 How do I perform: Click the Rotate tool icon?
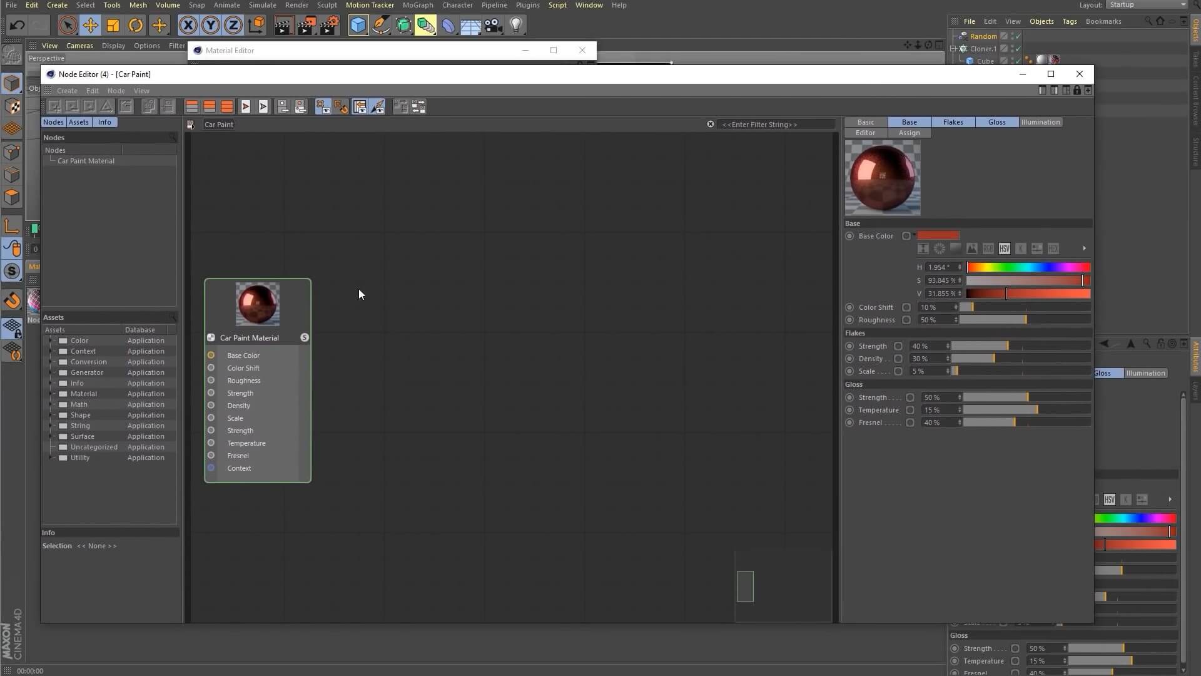click(x=136, y=25)
